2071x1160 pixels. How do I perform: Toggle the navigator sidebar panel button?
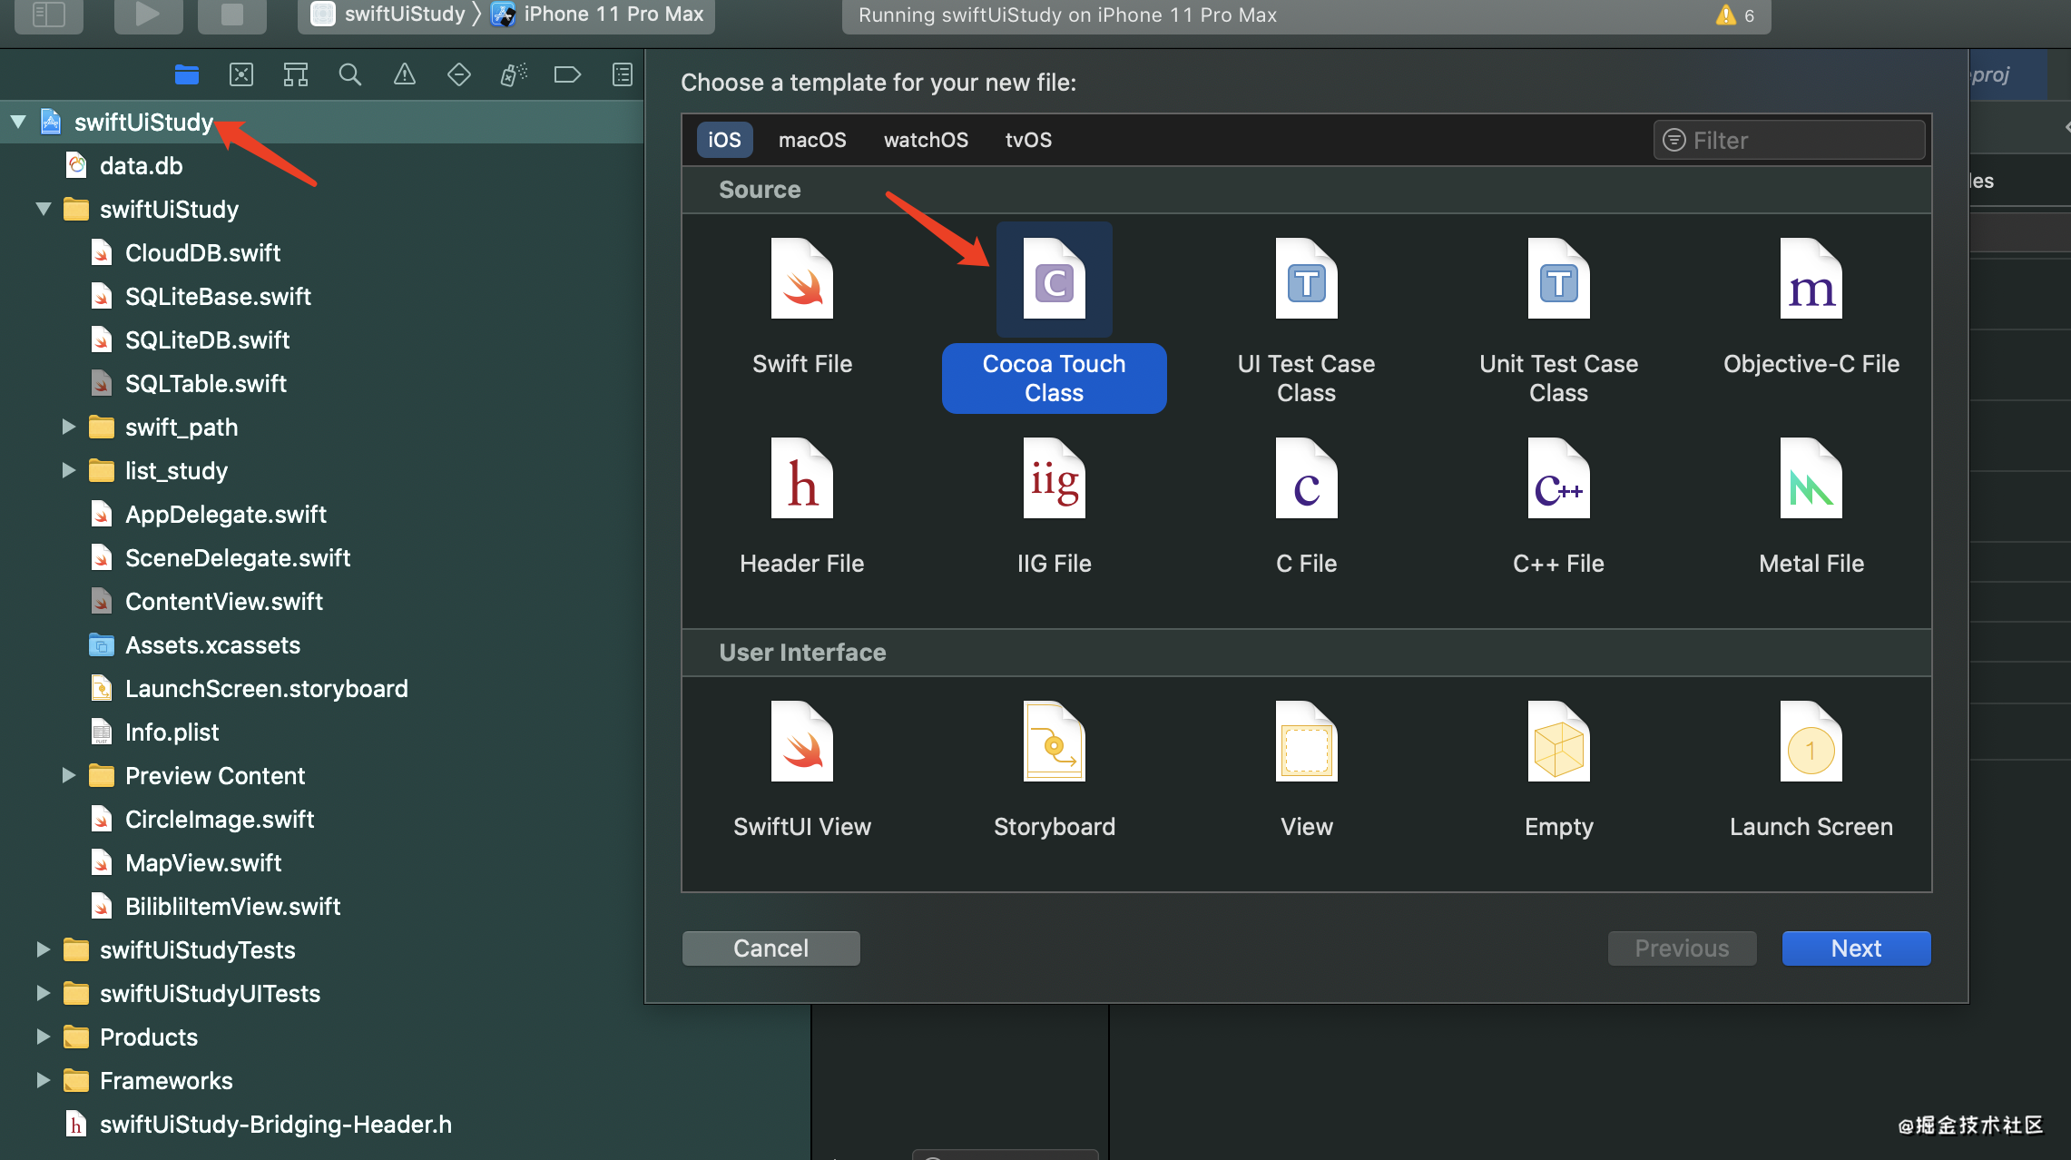49,15
